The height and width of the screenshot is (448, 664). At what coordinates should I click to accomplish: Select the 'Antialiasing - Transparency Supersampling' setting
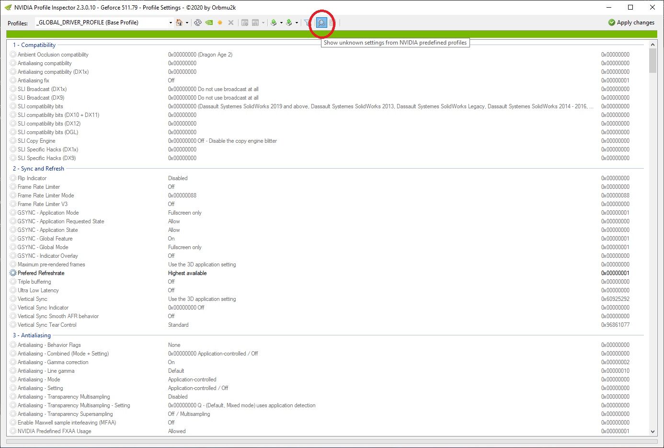click(x=65, y=414)
